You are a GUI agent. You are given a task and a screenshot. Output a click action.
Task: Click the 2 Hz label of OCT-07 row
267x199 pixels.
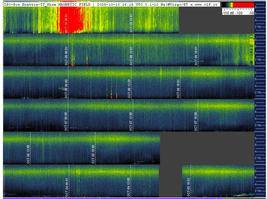(x=258, y=125)
